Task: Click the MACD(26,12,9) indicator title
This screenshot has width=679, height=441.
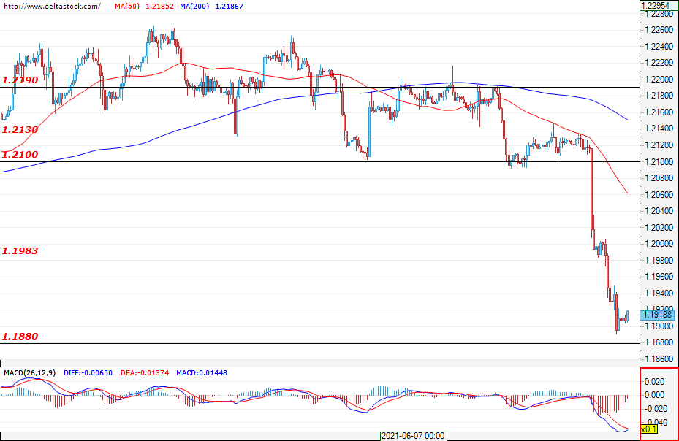Action: tap(30, 372)
